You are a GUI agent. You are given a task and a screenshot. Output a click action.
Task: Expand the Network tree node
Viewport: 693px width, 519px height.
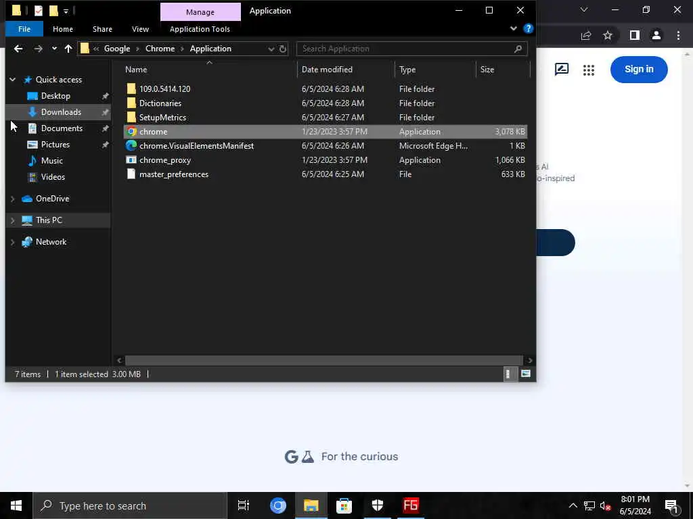pyautogui.click(x=12, y=243)
